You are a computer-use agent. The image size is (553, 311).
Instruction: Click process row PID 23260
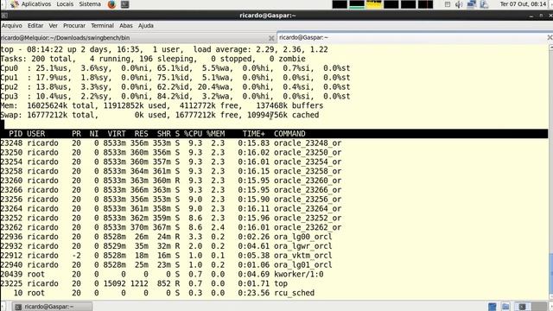tap(171, 181)
